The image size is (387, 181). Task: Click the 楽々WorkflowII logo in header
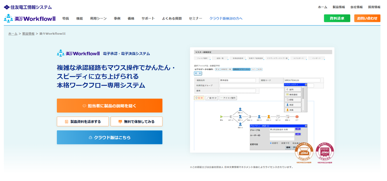coord(30,18)
